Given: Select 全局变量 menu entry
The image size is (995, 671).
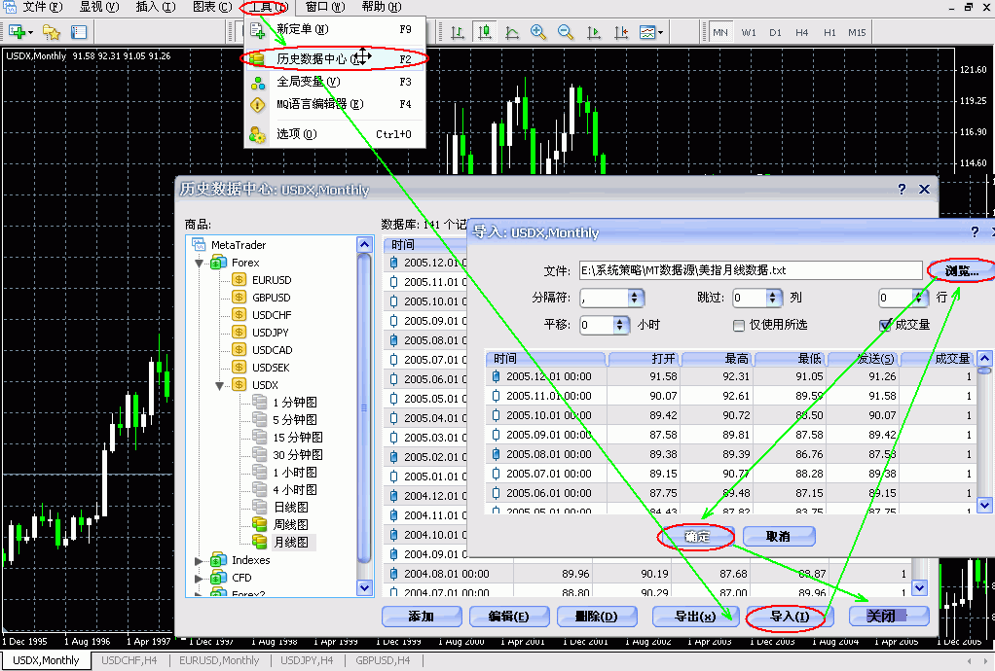Looking at the screenshot, I should [334, 82].
